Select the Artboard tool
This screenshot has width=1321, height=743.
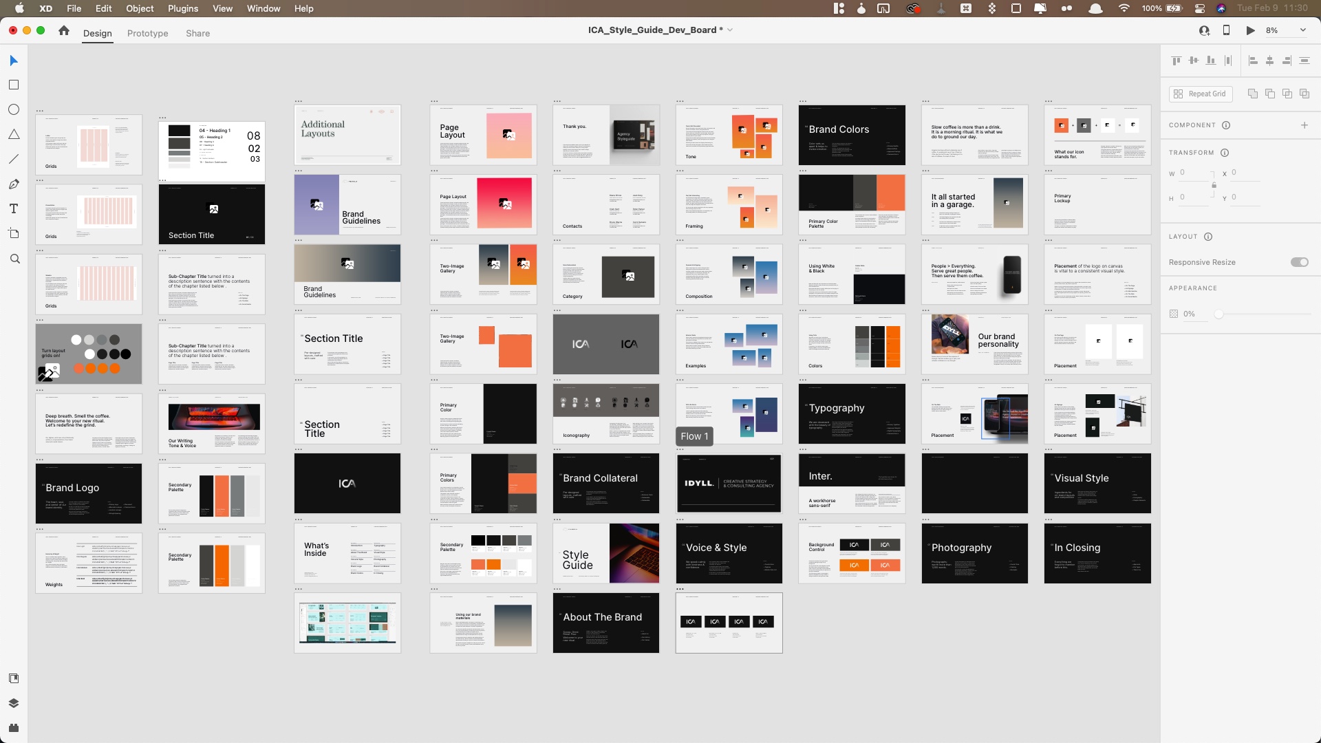pos(14,234)
